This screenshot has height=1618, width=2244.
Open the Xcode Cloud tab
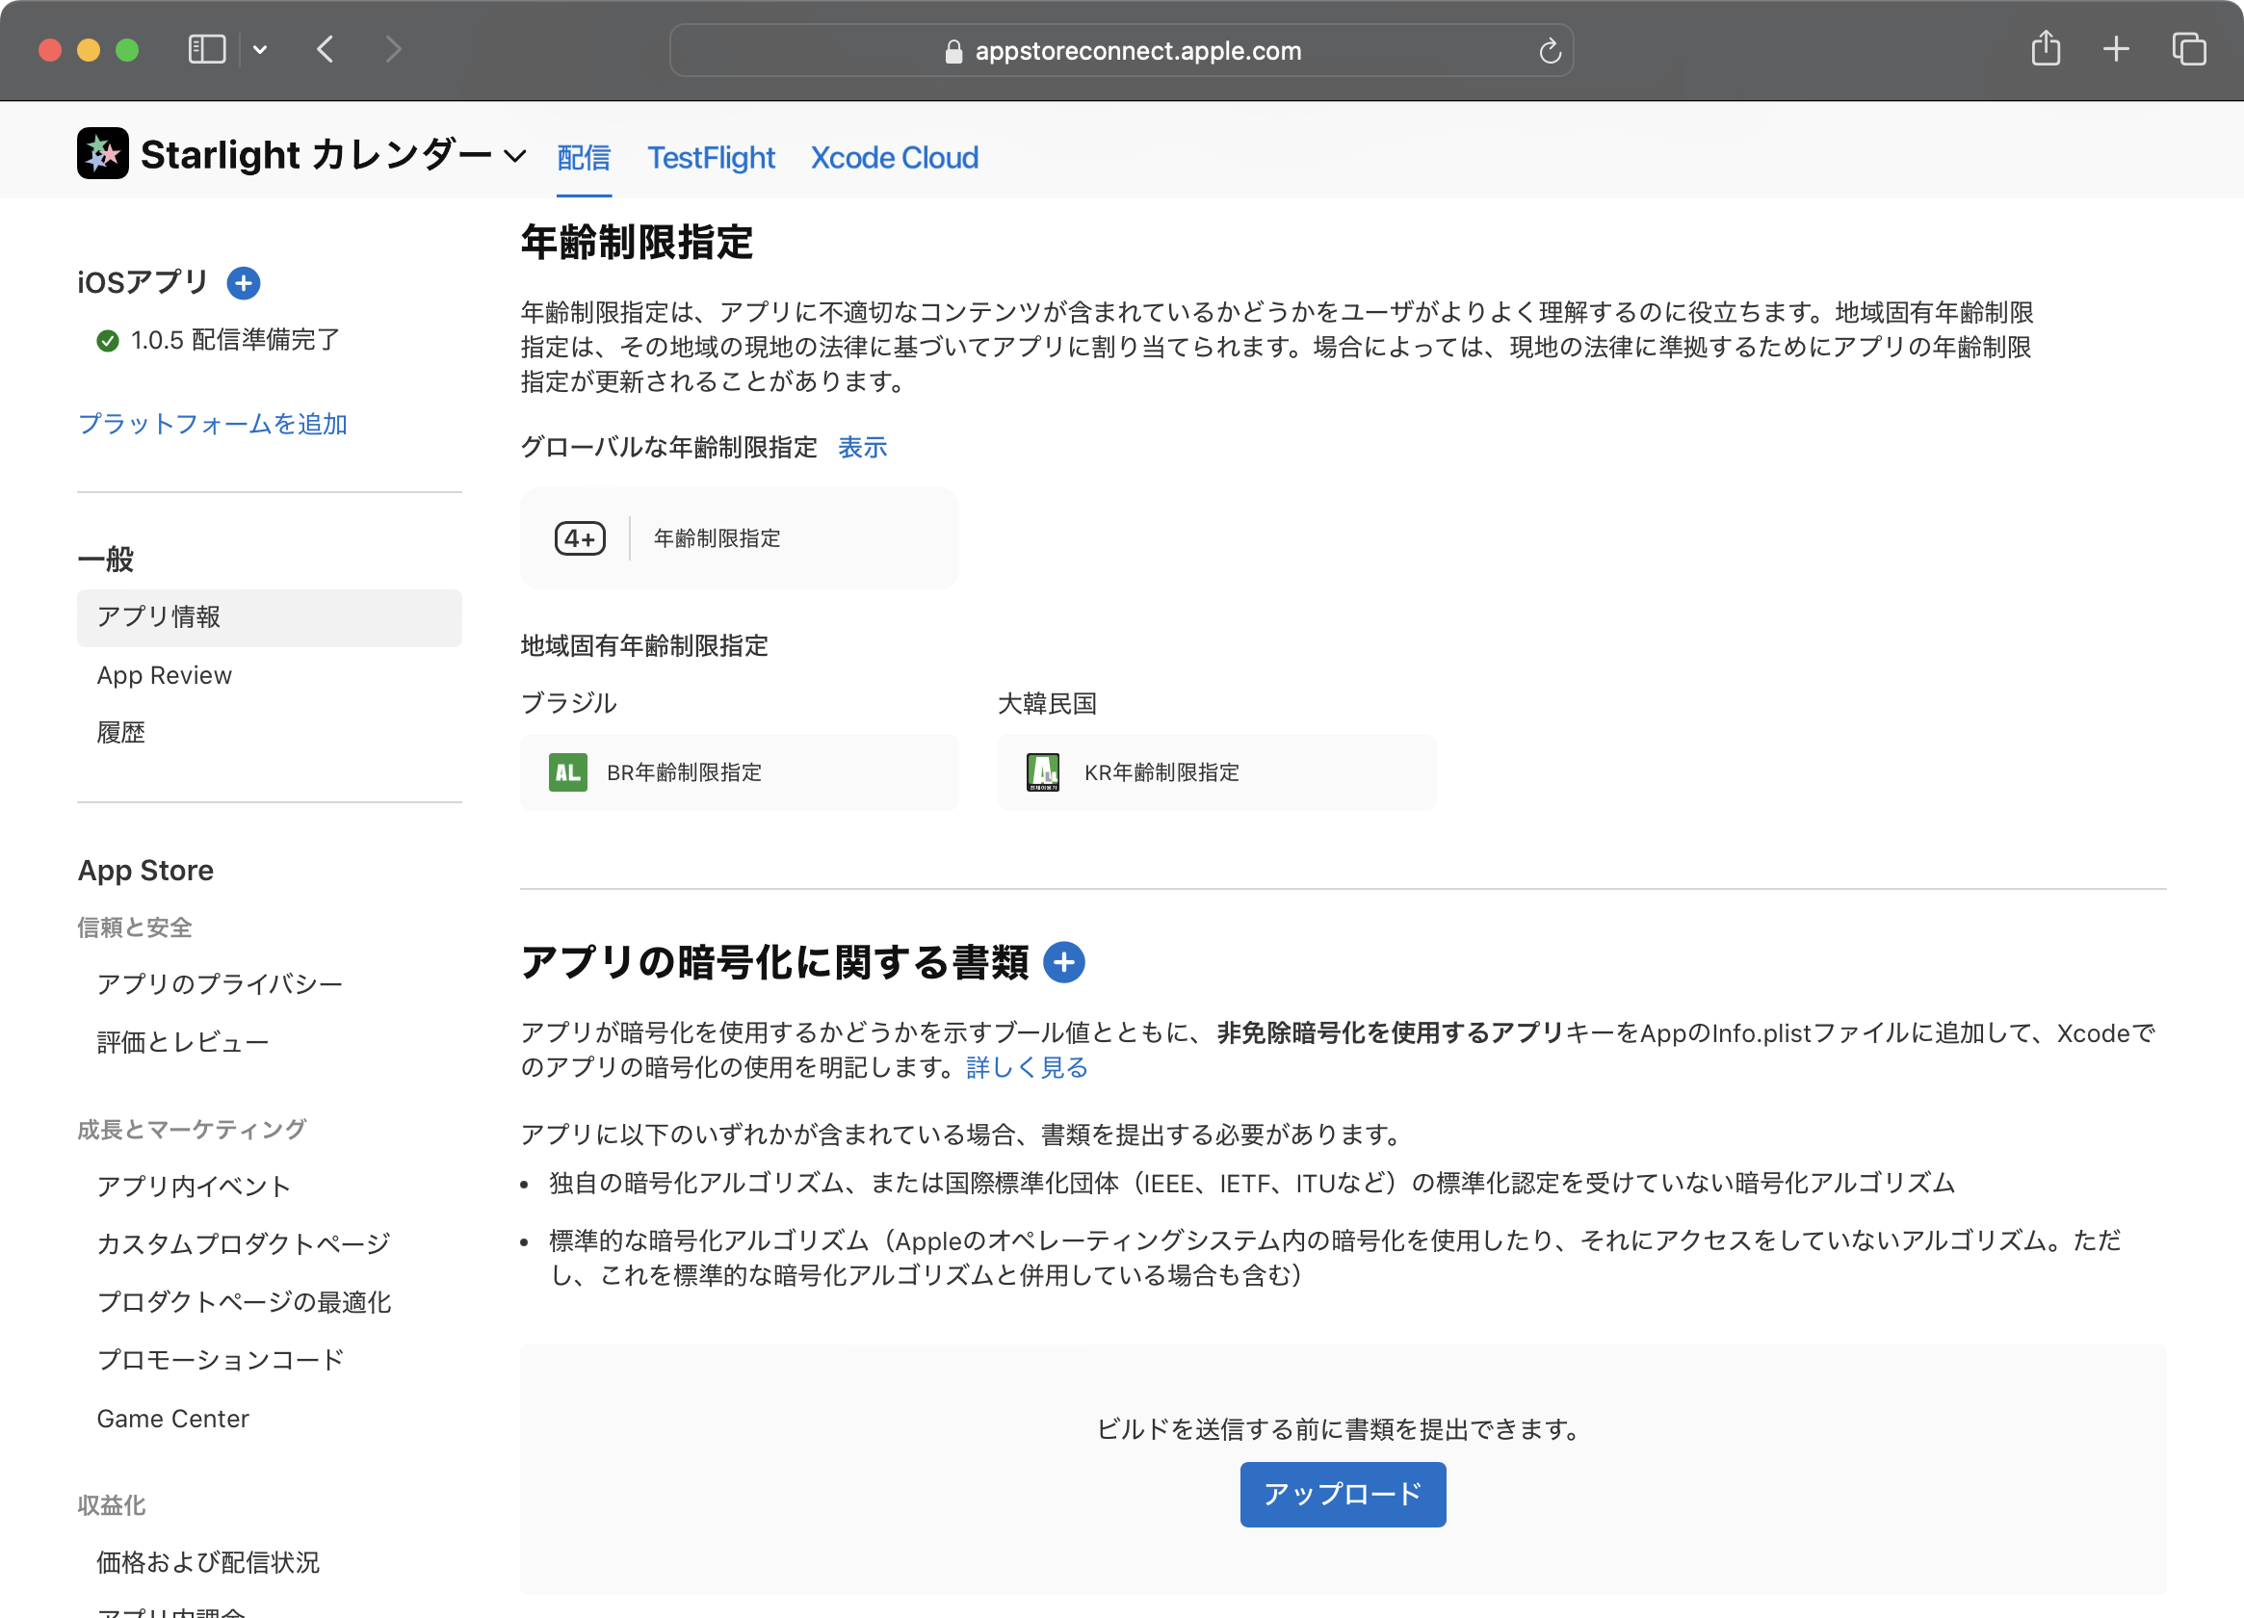[x=894, y=157]
